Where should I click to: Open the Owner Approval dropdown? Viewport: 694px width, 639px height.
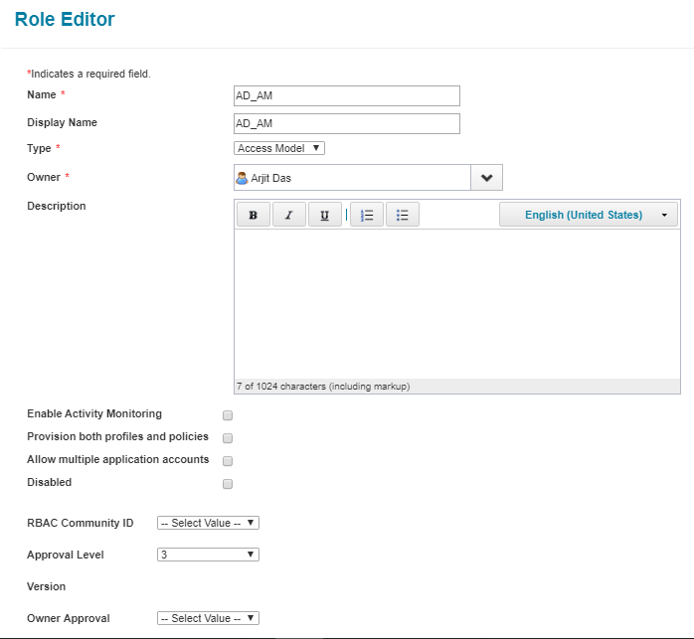pyautogui.click(x=208, y=618)
